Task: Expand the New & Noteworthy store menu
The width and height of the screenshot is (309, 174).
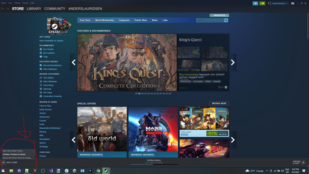Action: pos(104,20)
